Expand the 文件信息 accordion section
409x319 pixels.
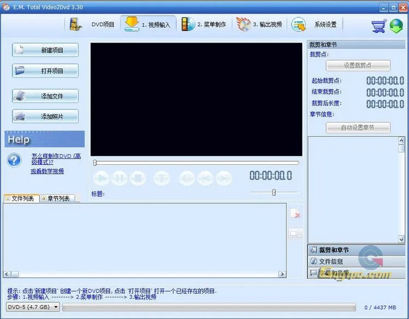tap(356, 261)
